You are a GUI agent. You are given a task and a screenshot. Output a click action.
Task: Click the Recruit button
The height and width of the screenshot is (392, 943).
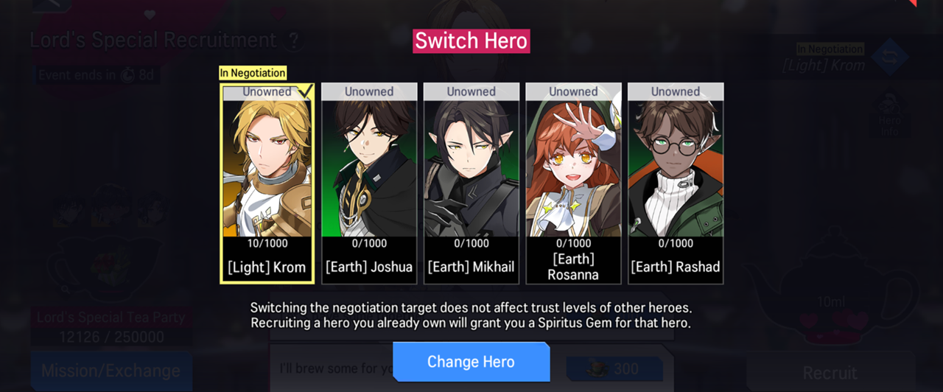pos(830,373)
